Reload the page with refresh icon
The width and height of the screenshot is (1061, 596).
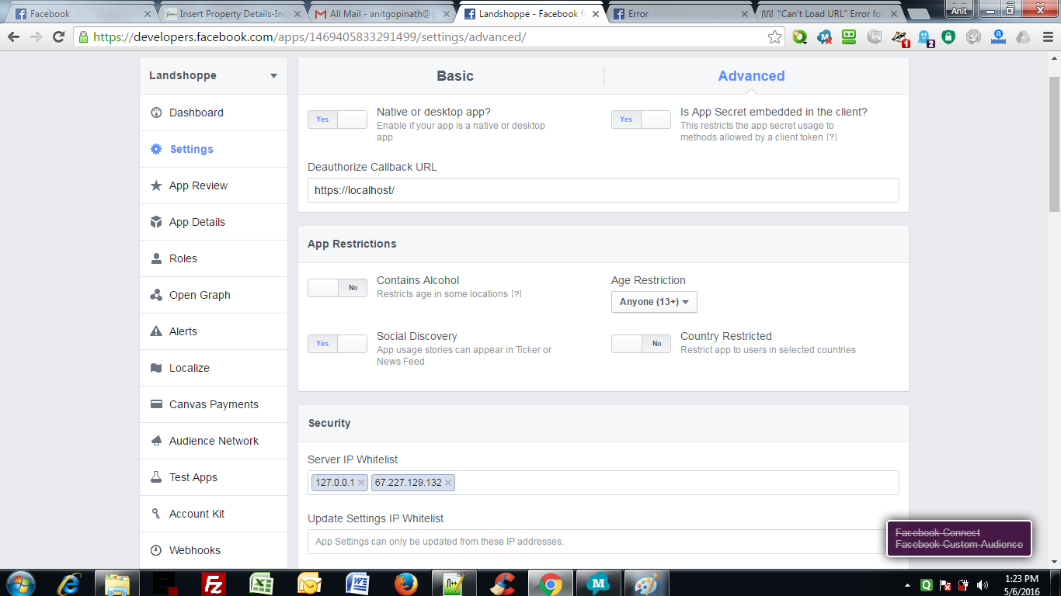[x=58, y=36]
